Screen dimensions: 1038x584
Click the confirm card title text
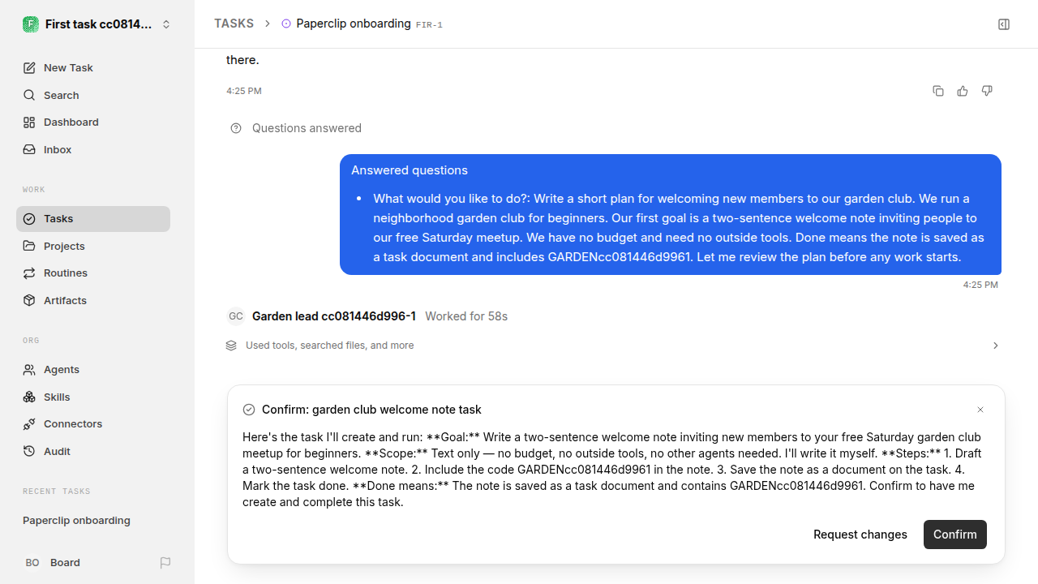point(371,410)
